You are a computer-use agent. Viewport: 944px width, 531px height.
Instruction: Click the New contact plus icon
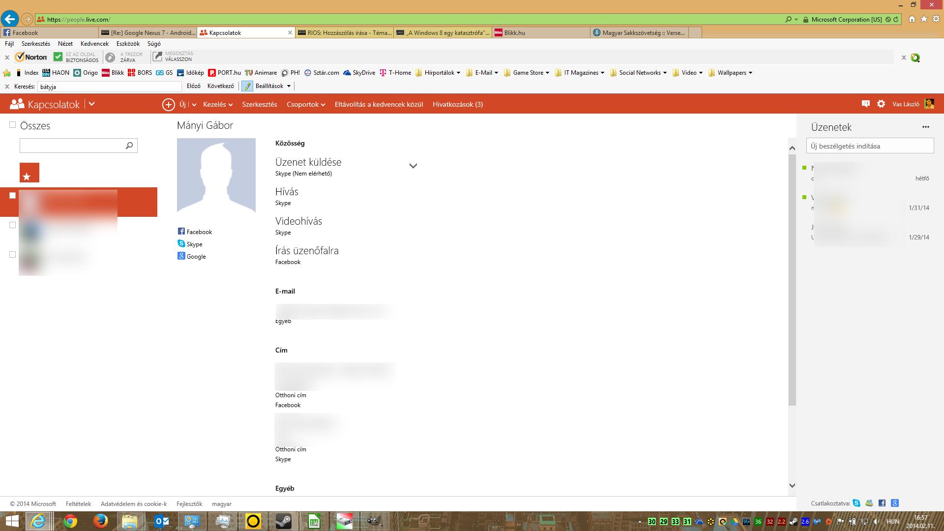pyautogui.click(x=168, y=104)
